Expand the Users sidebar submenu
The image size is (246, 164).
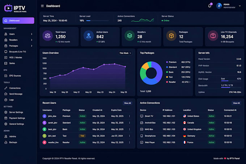pyautogui.click(x=31, y=34)
